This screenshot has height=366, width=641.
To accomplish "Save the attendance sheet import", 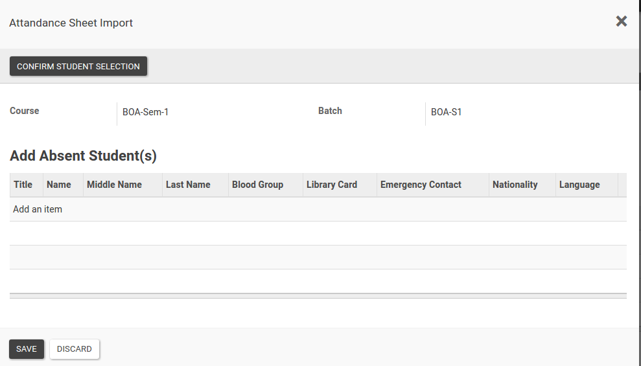I will coord(27,349).
